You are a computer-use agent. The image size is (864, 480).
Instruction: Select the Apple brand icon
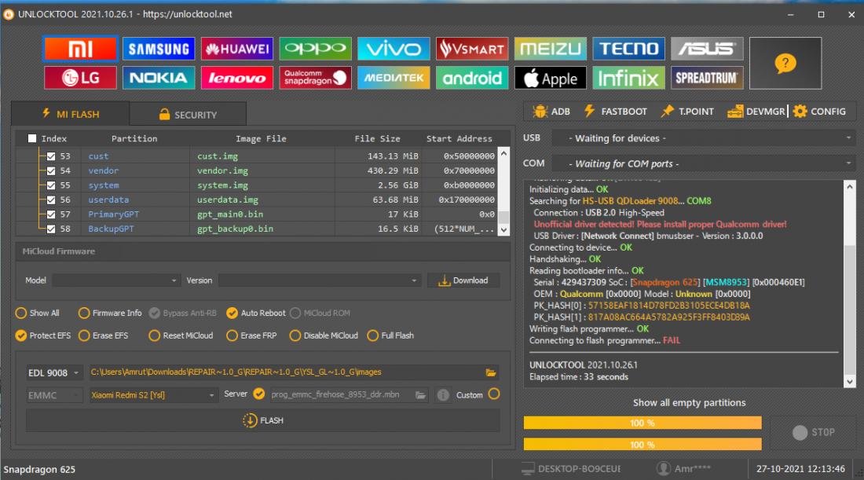pos(550,78)
